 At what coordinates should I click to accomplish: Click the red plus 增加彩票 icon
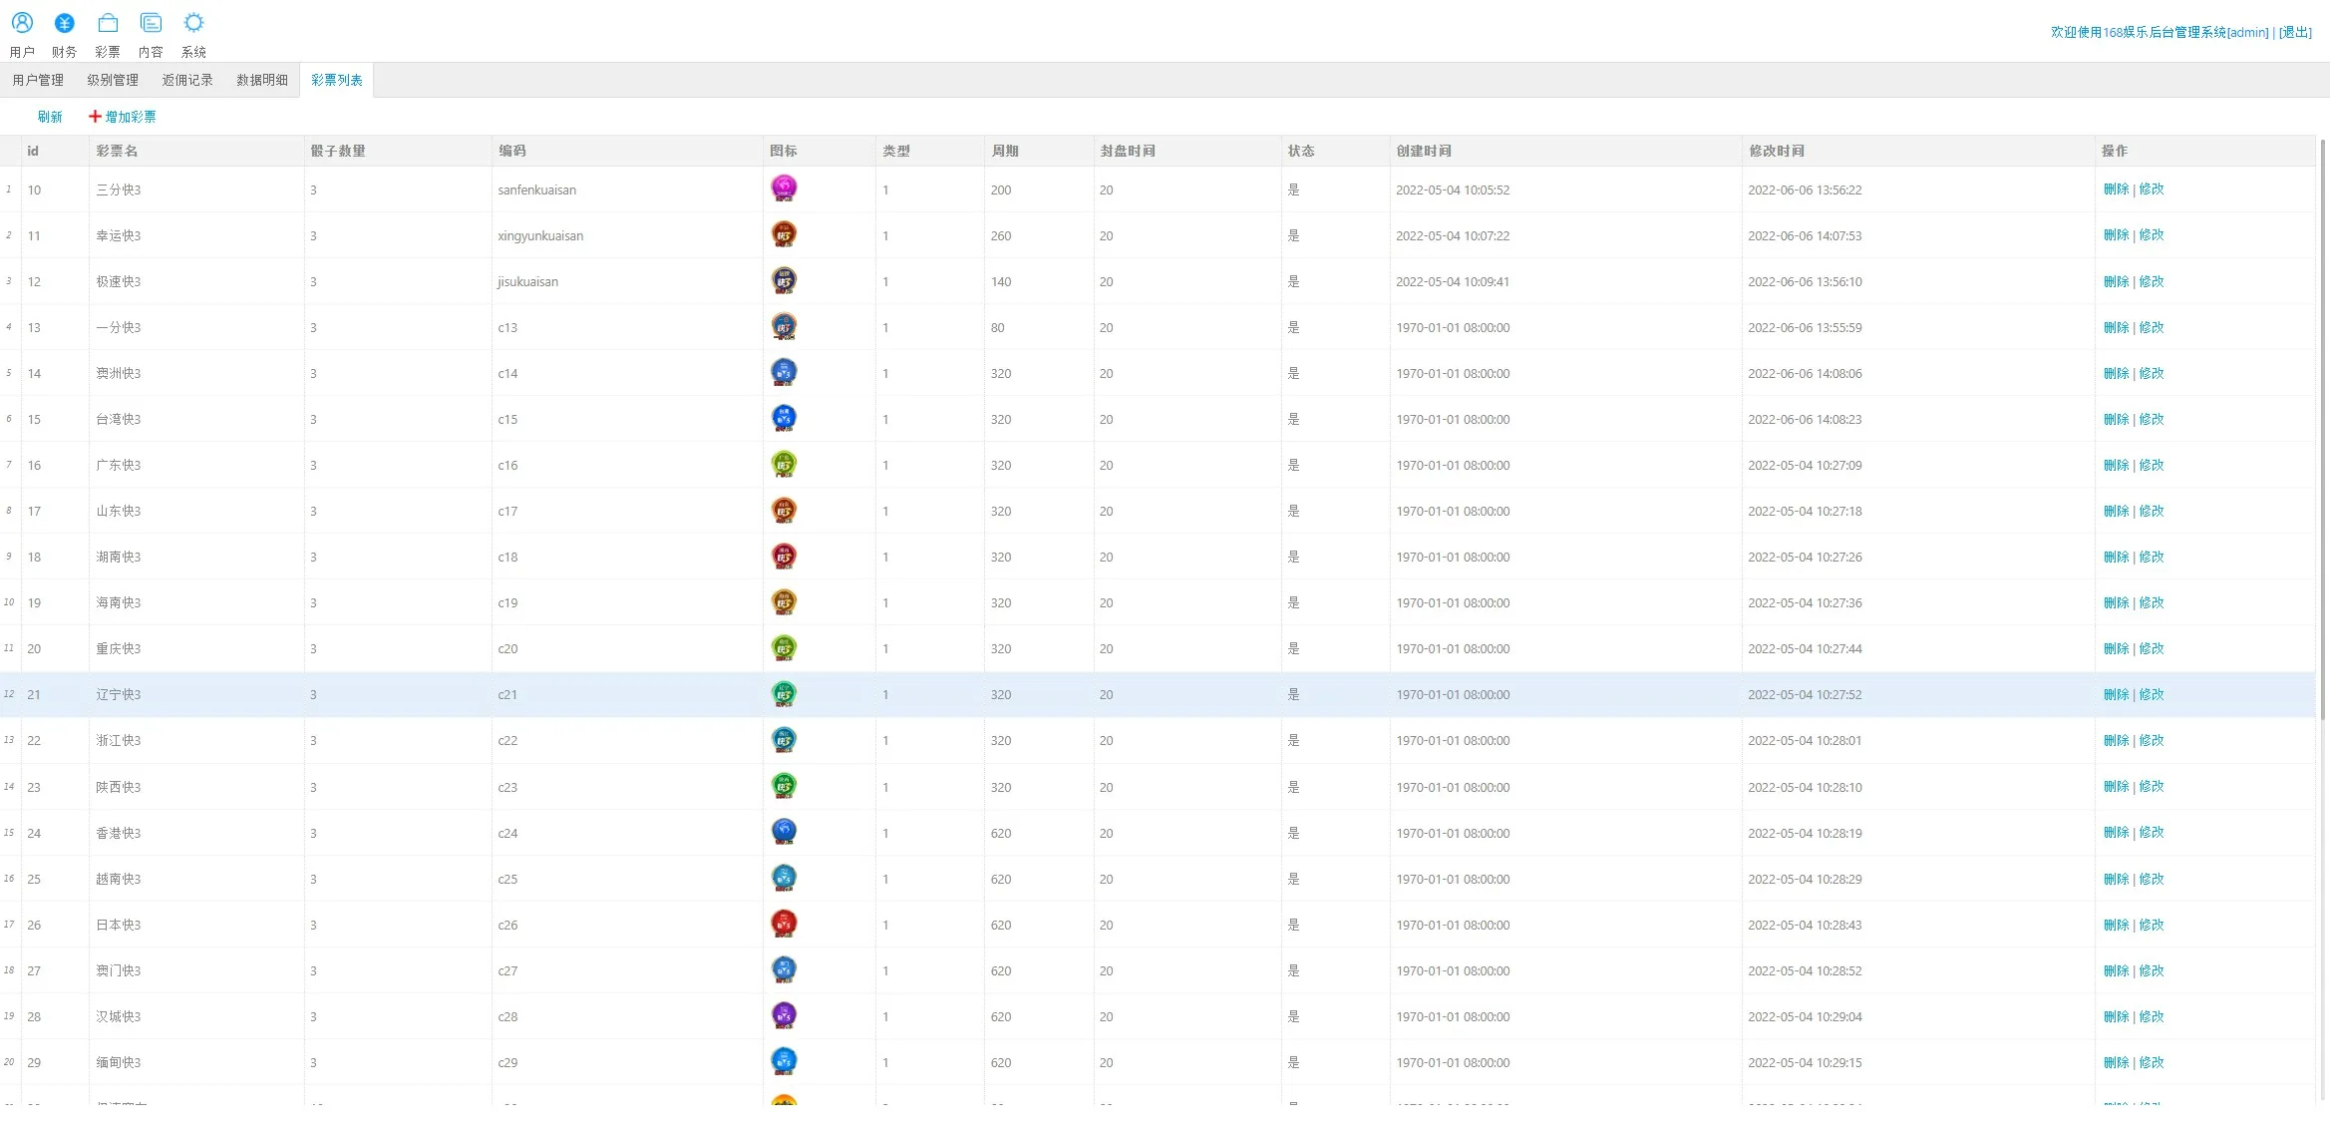point(95,117)
